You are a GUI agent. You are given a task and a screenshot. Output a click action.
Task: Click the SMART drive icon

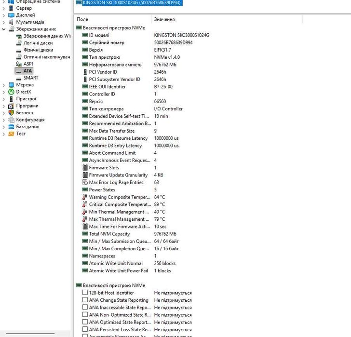tap(19, 78)
